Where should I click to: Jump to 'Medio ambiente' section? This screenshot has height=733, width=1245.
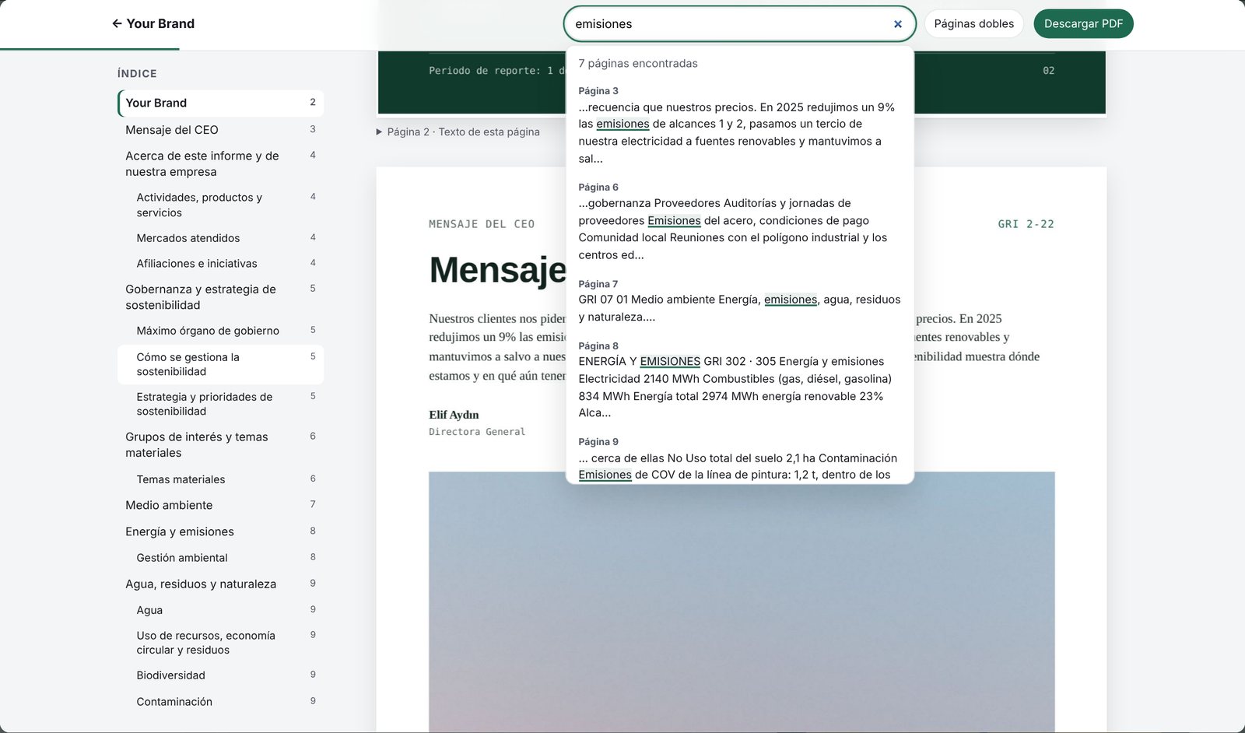(x=220, y=505)
